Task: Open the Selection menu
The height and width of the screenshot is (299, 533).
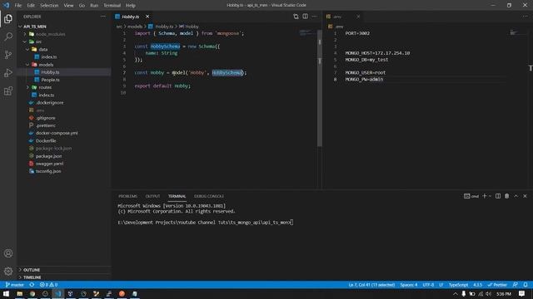Action: point(49,5)
